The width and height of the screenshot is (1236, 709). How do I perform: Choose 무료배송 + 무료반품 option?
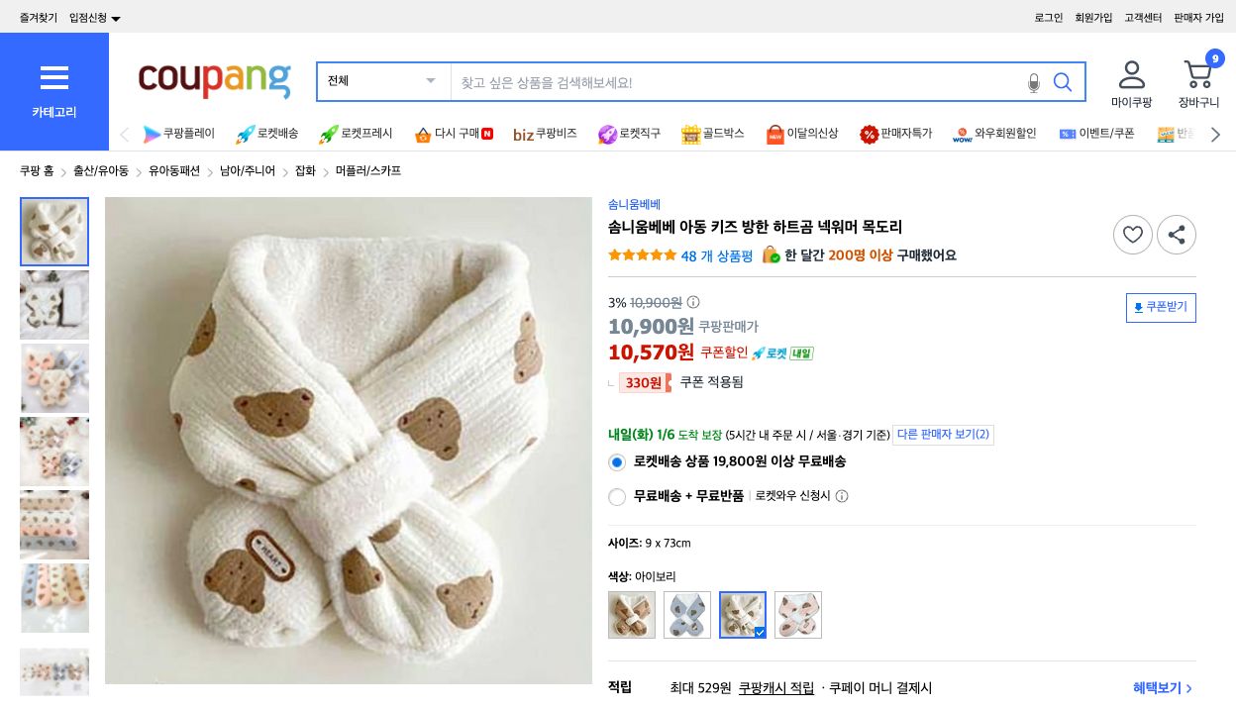click(617, 496)
